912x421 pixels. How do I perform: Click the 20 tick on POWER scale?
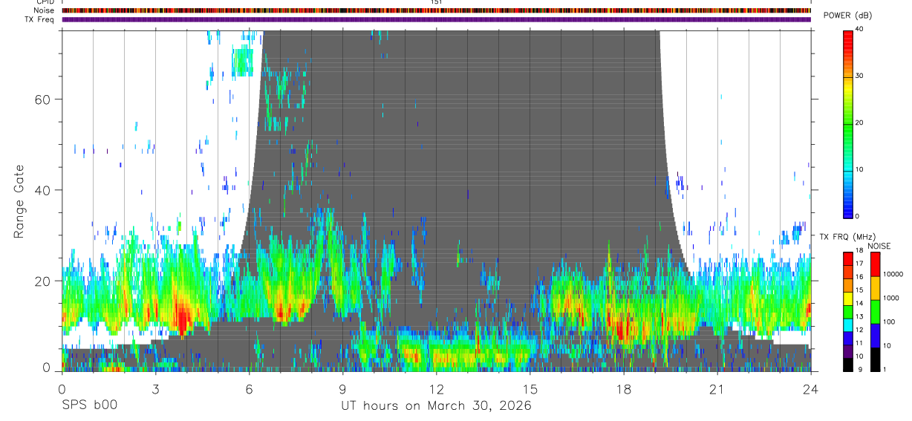click(x=860, y=123)
